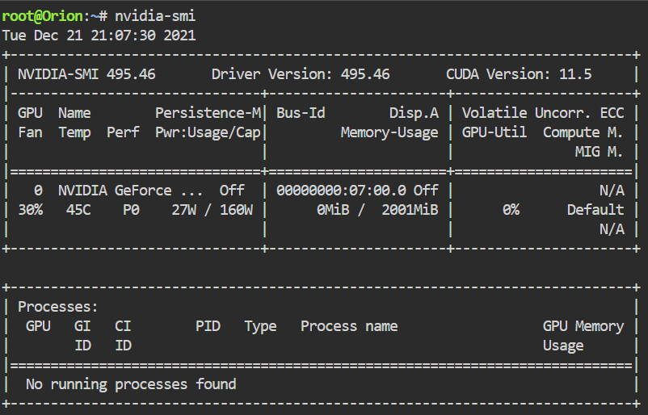
Task: Click the root@Orion prompt text
Action: coord(43,16)
